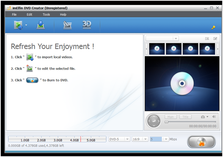
Task: Click the download video toolbar icon
Action: pos(41,25)
